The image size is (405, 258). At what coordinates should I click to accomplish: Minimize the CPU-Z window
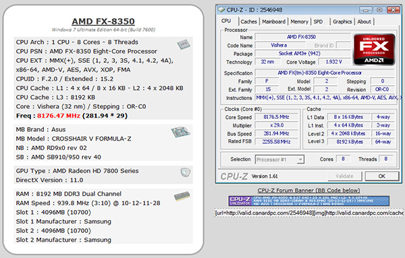[x=365, y=10]
